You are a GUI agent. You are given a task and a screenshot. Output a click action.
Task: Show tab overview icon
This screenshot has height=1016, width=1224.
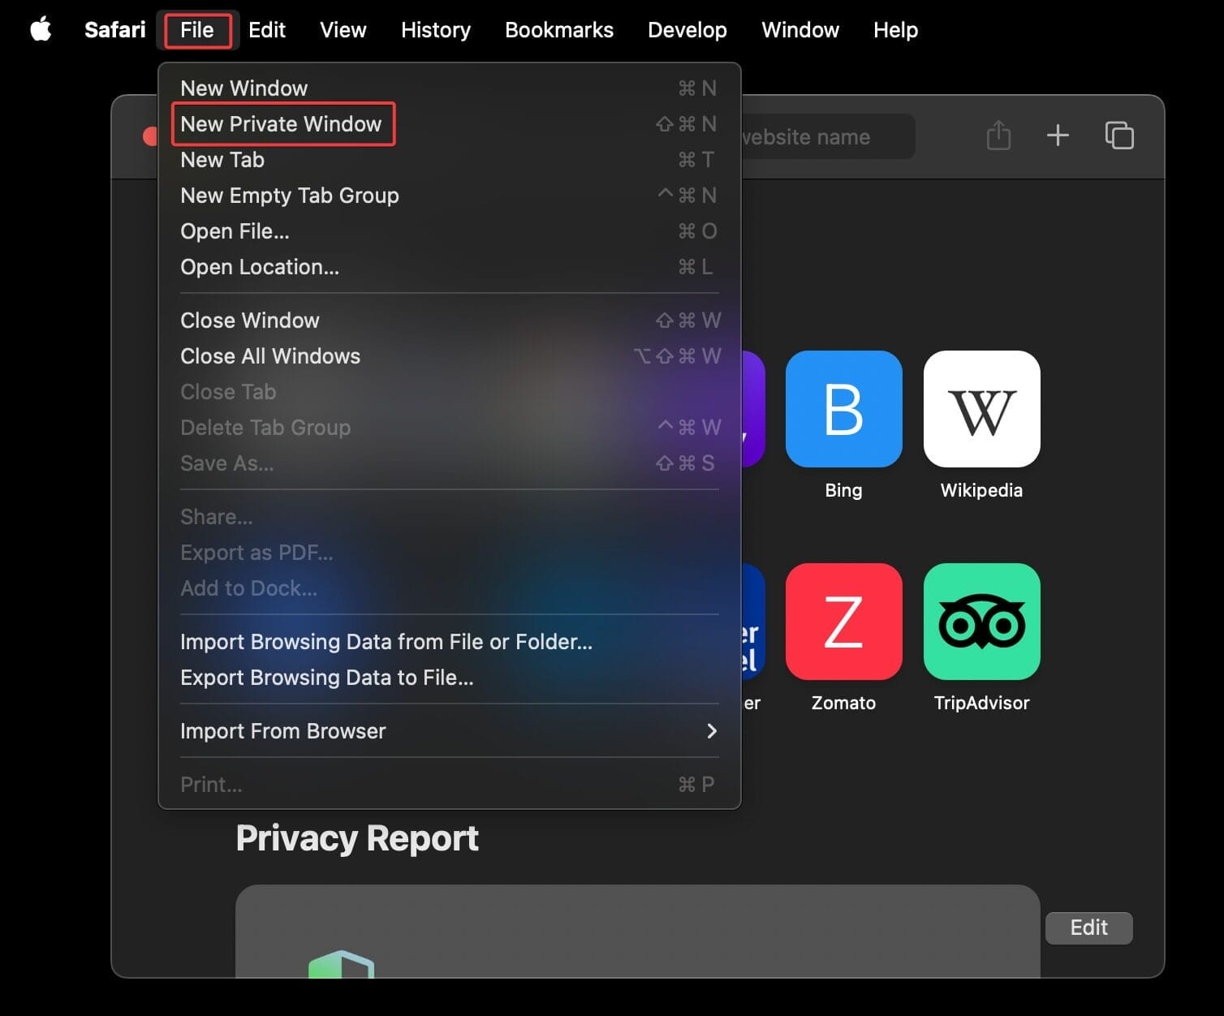tap(1119, 136)
